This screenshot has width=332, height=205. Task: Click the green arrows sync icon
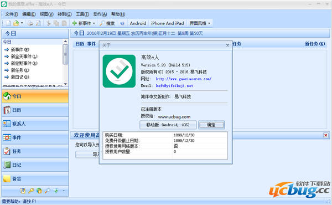coord(56,191)
